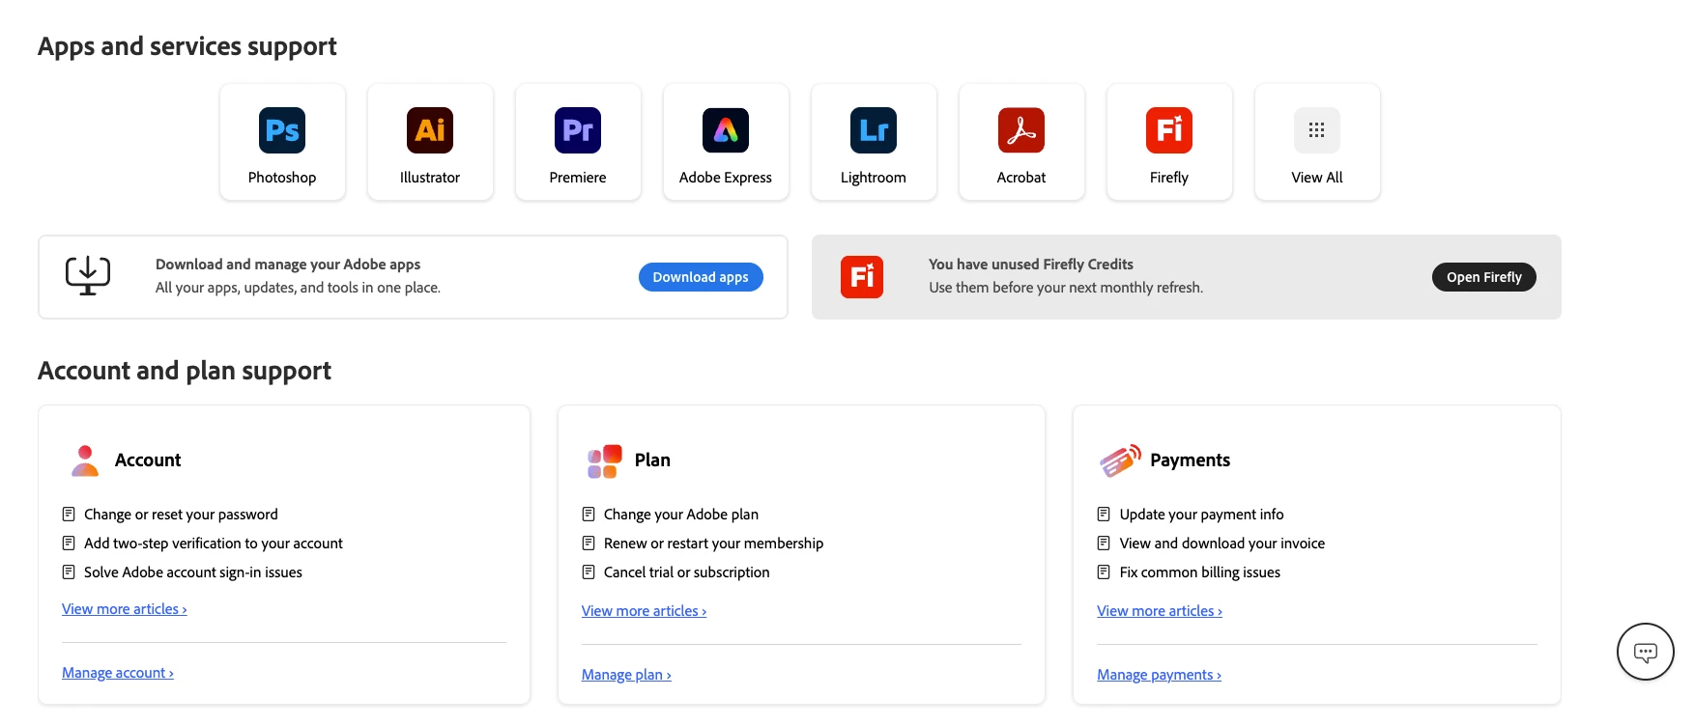Image resolution: width=1695 pixels, height=725 pixels.
Task: Open the Adobe Express icon
Action: (x=726, y=130)
